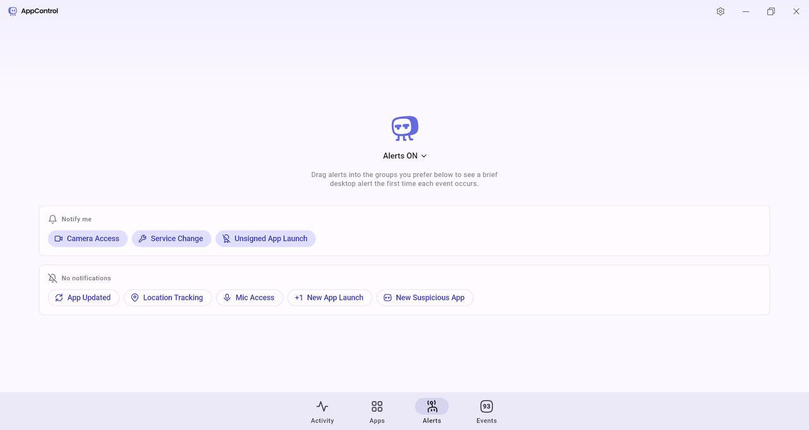Click the 'Drag alerts into the groups' instruction text

404,179
